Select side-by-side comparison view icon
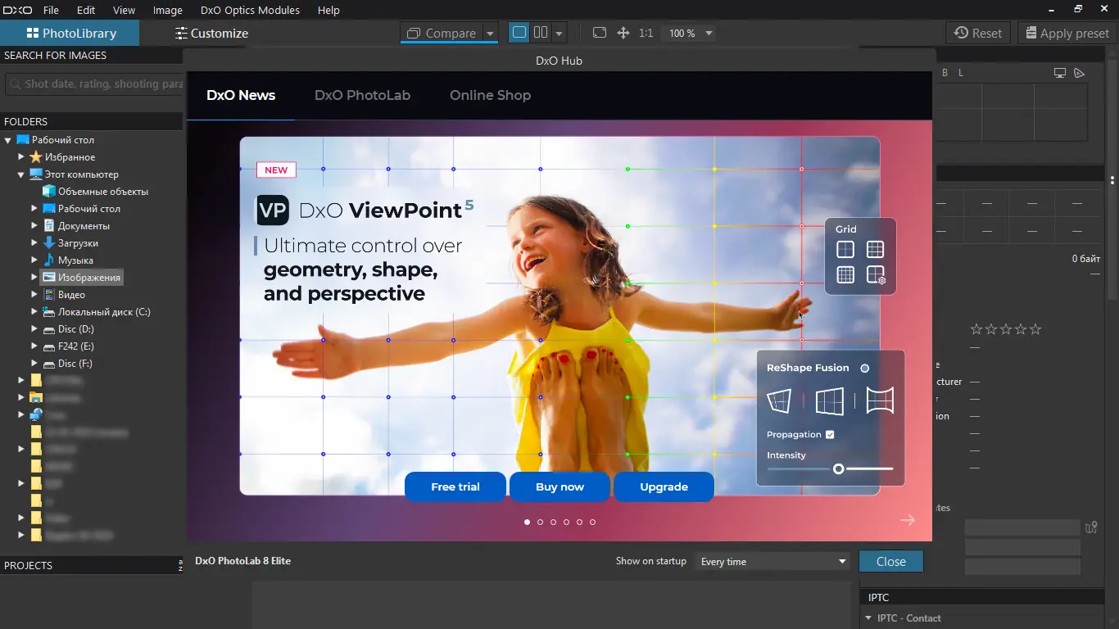 541,33
